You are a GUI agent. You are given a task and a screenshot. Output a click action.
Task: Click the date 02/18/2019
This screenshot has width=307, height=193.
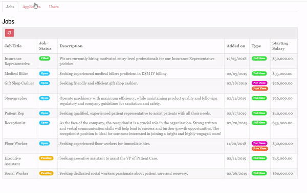pos(236,83)
